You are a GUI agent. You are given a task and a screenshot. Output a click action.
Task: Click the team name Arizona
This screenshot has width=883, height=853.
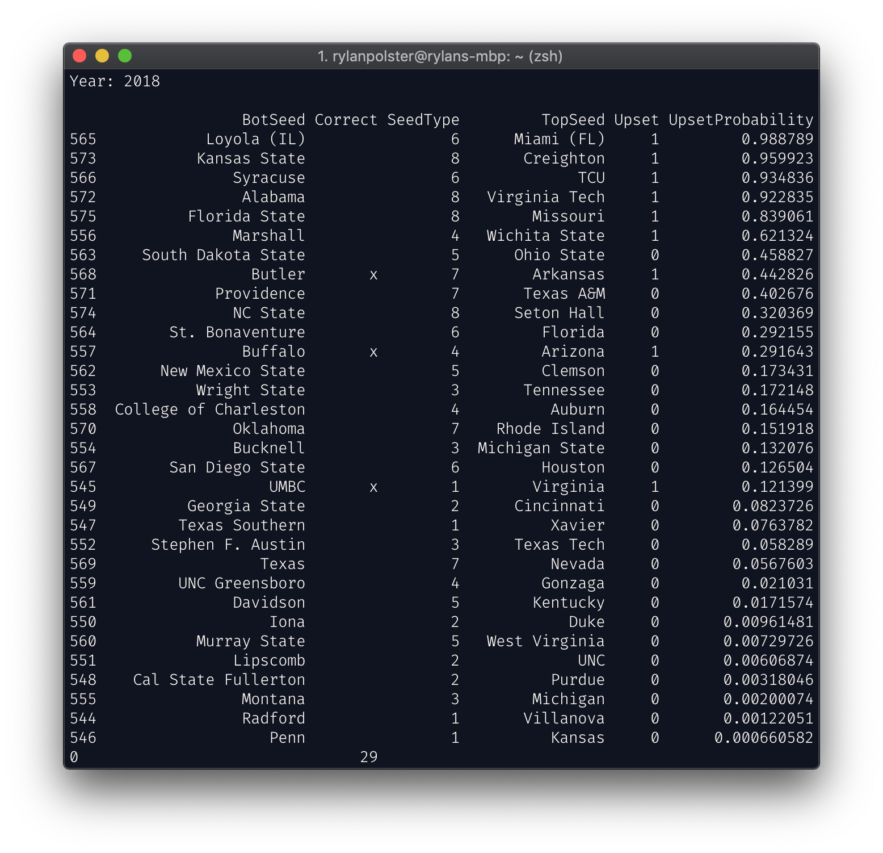coord(573,352)
